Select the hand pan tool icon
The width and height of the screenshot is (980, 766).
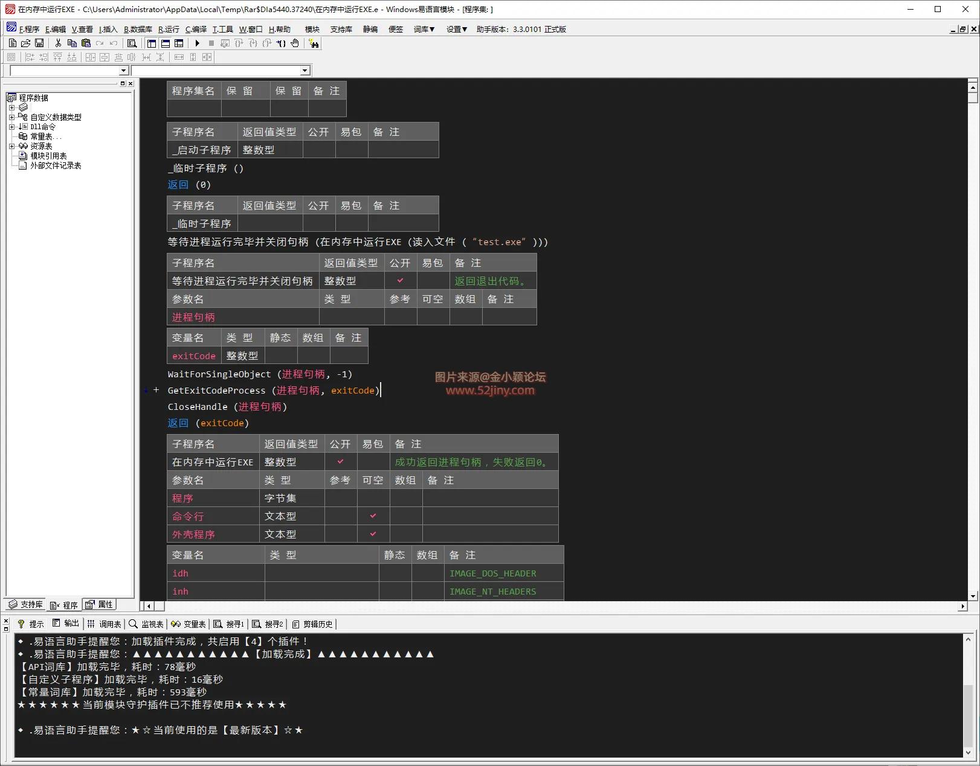(x=295, y=43)
